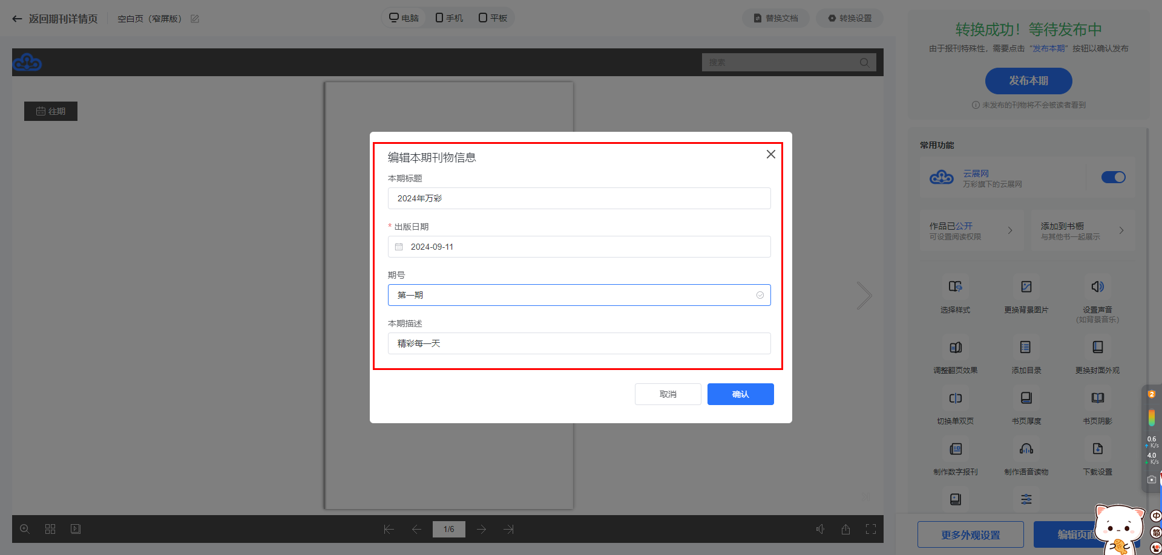Open 制作语音读物 headphone icon
The height and width of the screenshot is (555, 1162).
(x=1026, y=449)
